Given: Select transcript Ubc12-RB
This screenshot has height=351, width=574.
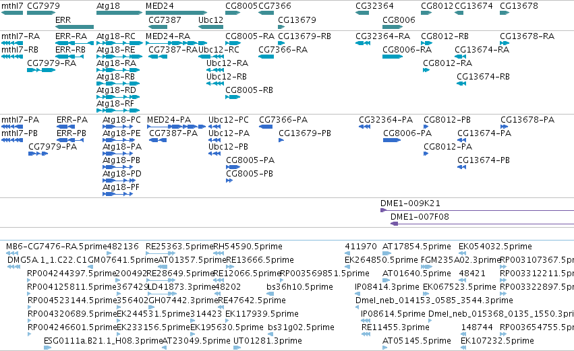Looking at the screenshot, I should [x=227, y=77].
